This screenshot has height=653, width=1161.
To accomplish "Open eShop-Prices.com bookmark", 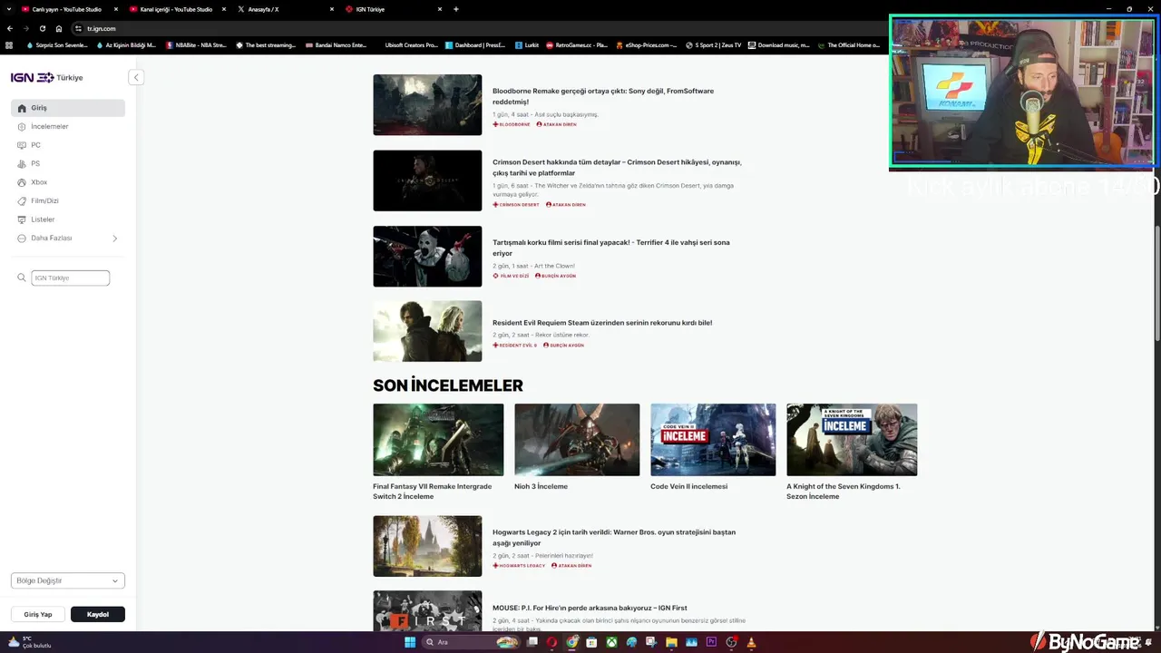I will (x=647, y=44).
